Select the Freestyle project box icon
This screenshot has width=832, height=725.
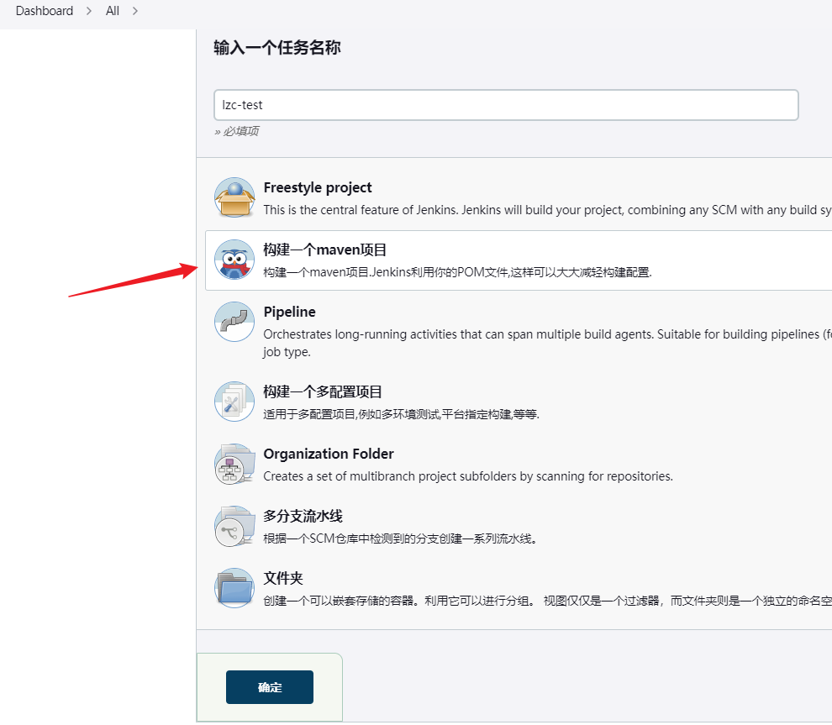234,197
